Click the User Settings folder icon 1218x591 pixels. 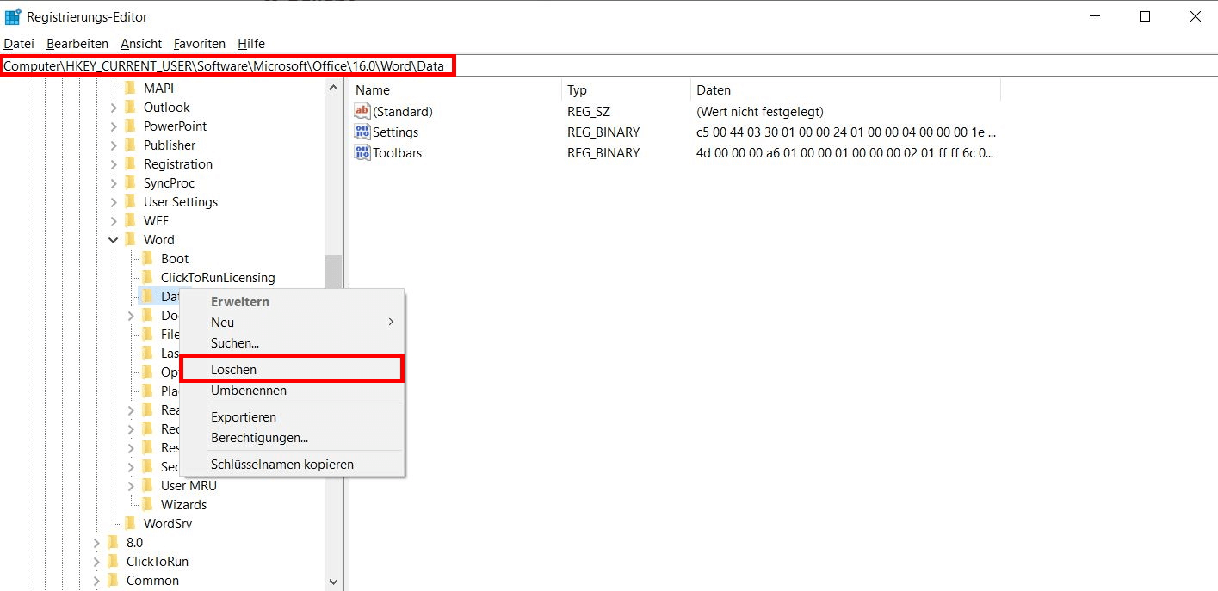coord(131,202)
